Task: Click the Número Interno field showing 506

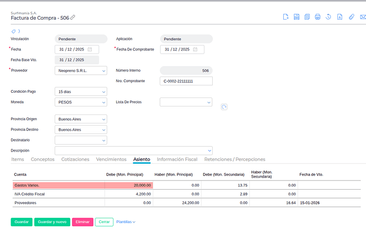Action: [186, 70]
